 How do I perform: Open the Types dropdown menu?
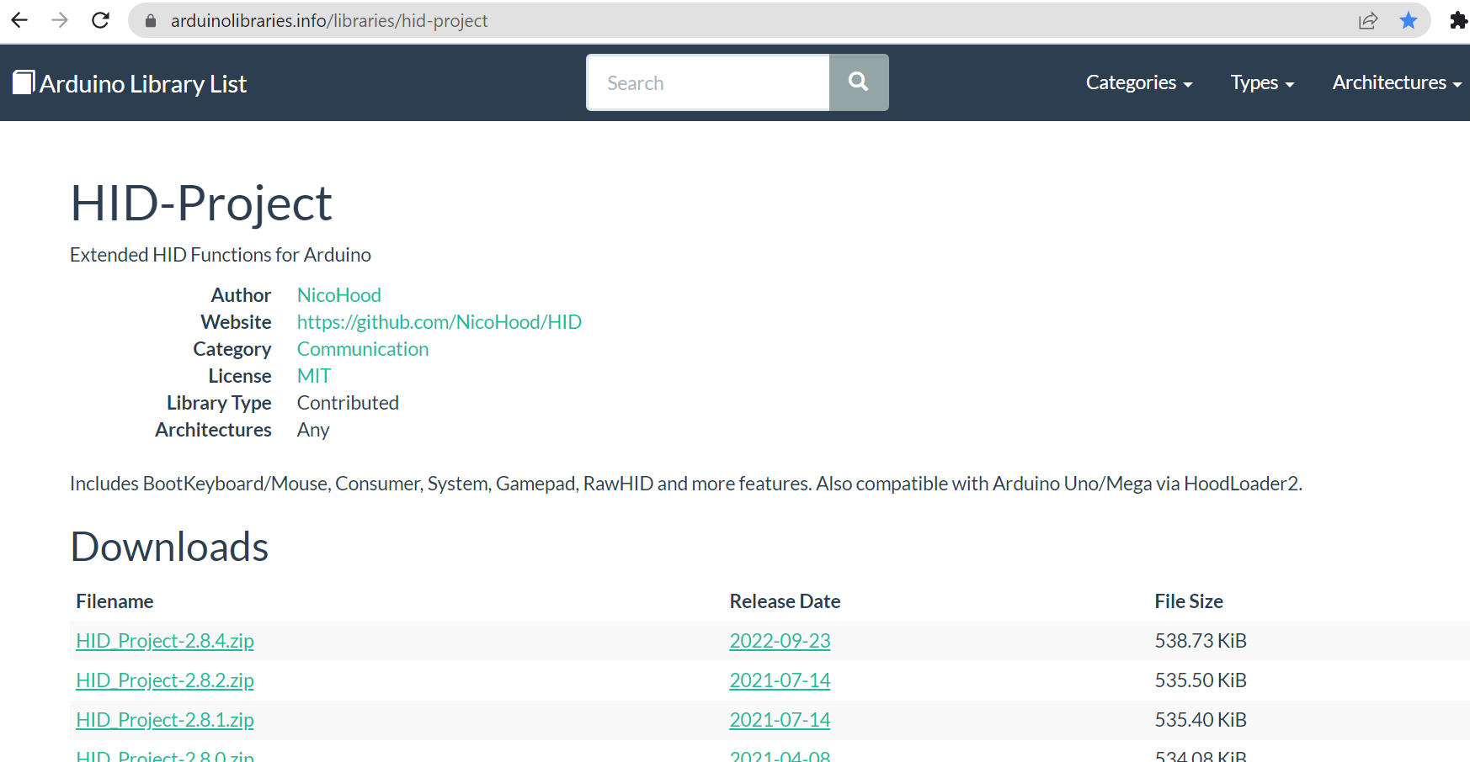click(x=1262, y=82)
